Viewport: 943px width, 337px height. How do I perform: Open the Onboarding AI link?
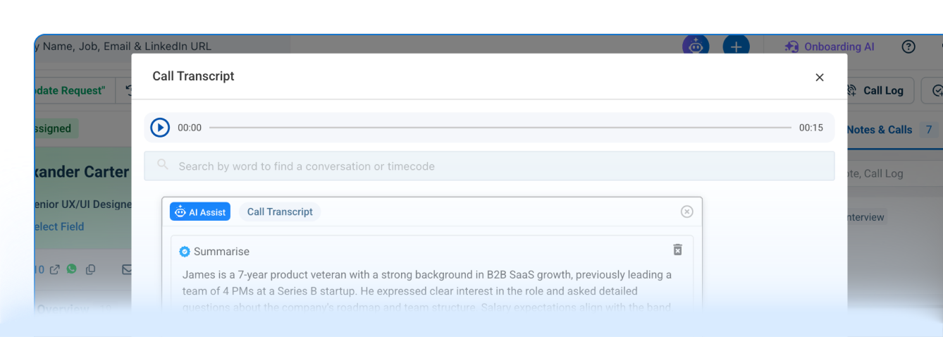pos(830,47)
